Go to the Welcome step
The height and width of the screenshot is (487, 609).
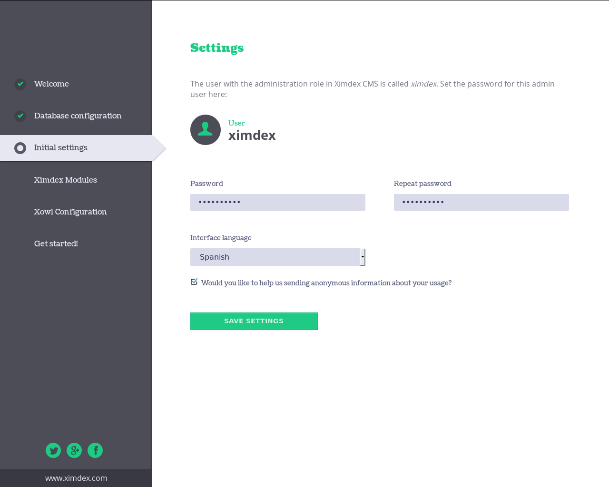[51, 84]
